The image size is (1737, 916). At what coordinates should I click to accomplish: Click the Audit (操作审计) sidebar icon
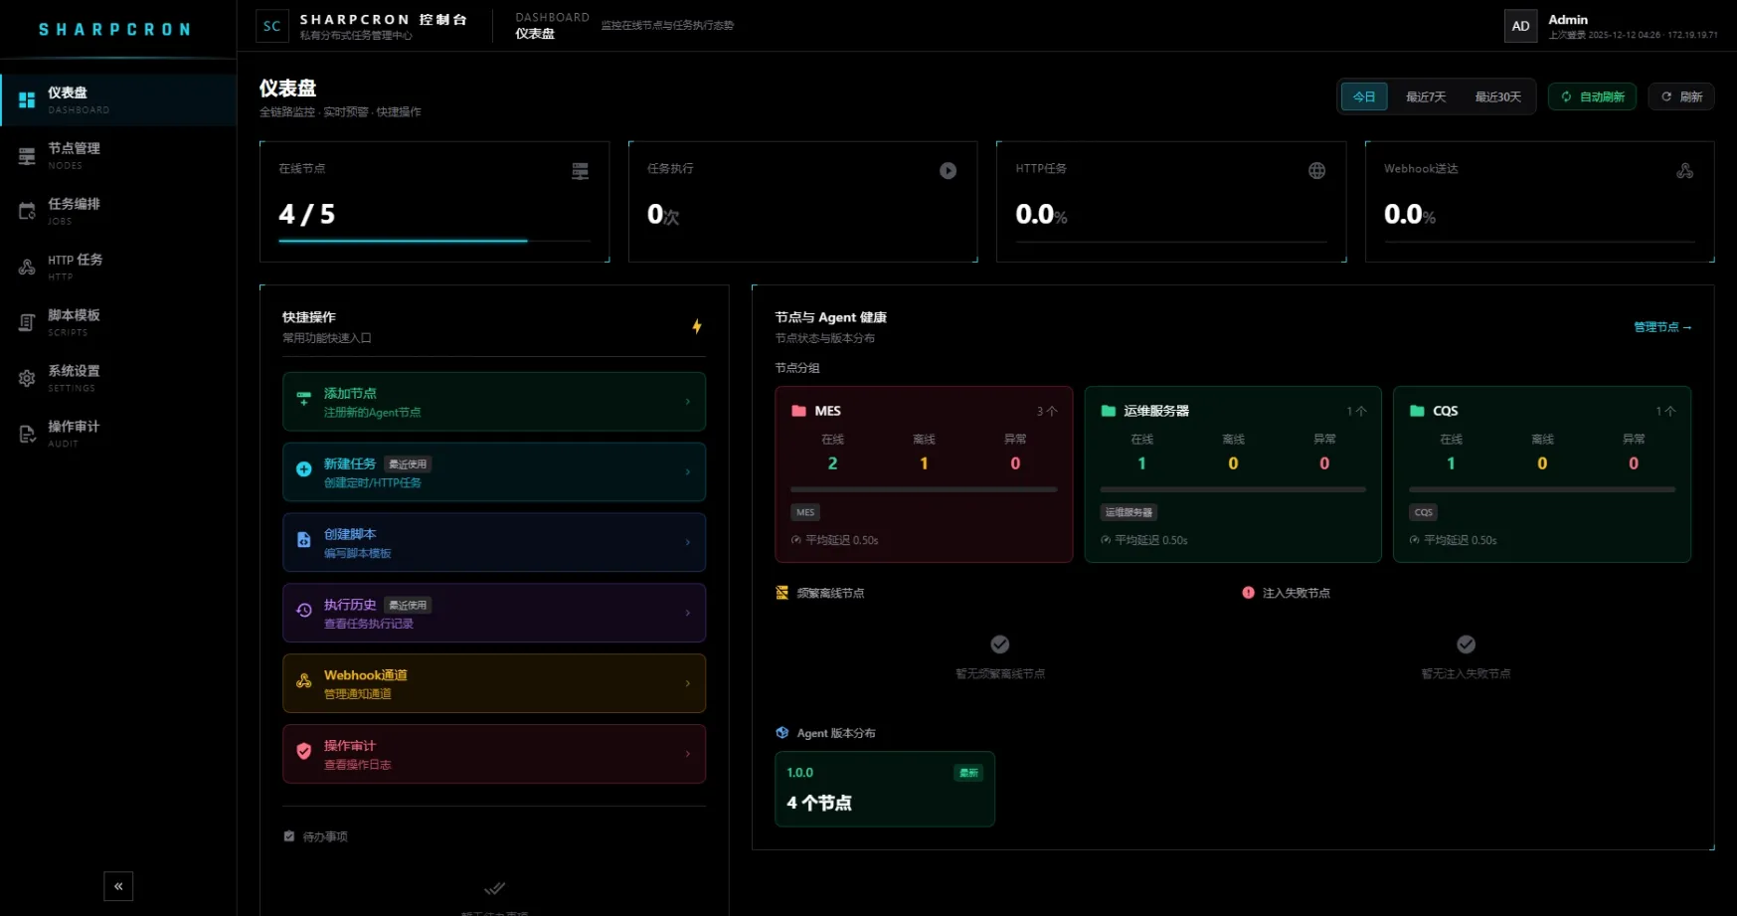(27, 434)
